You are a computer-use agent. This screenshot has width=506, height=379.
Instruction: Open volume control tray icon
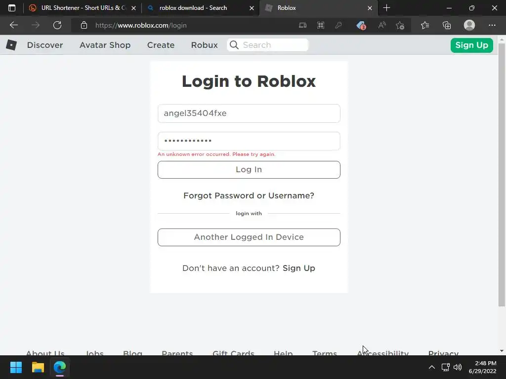tap(458, 367)
